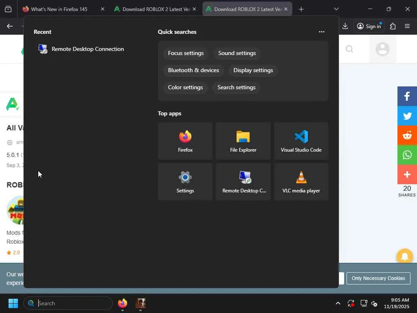
Task: Switch to What's New in Firefox 145 tab
Action: (x=59, y=9)
